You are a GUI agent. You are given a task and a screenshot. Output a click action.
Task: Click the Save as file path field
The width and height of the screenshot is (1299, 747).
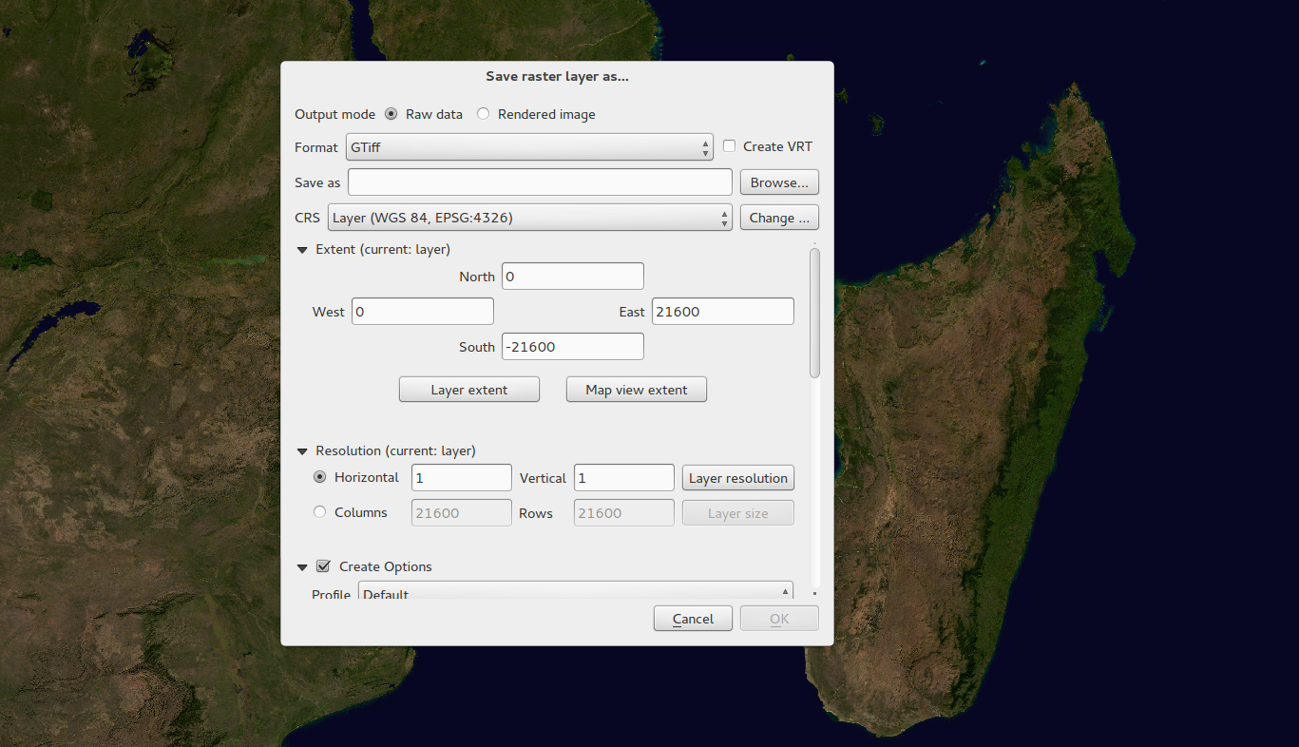[540, 182]
